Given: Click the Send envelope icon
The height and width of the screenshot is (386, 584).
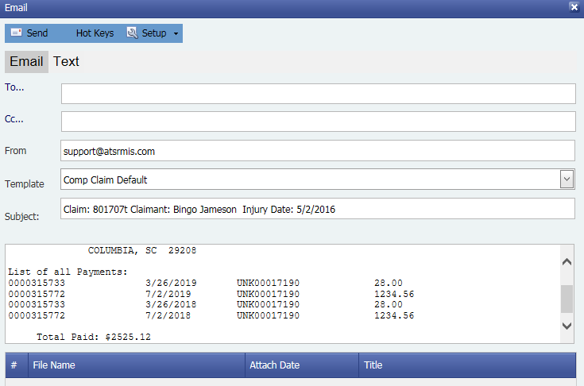Looking at the screenshot, I should [16, 33].
